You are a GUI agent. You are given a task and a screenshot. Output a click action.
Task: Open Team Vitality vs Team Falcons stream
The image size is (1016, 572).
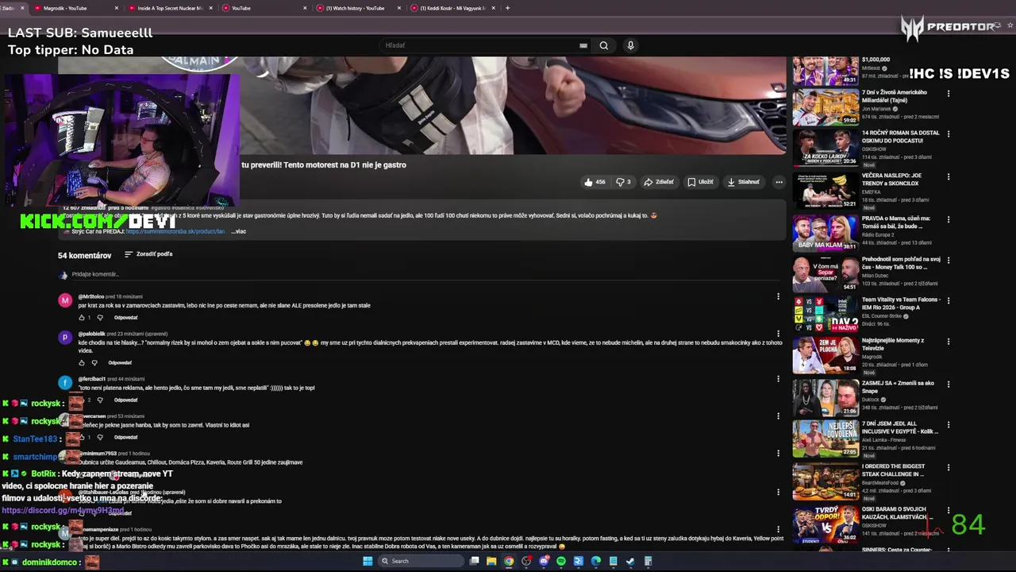825,314
